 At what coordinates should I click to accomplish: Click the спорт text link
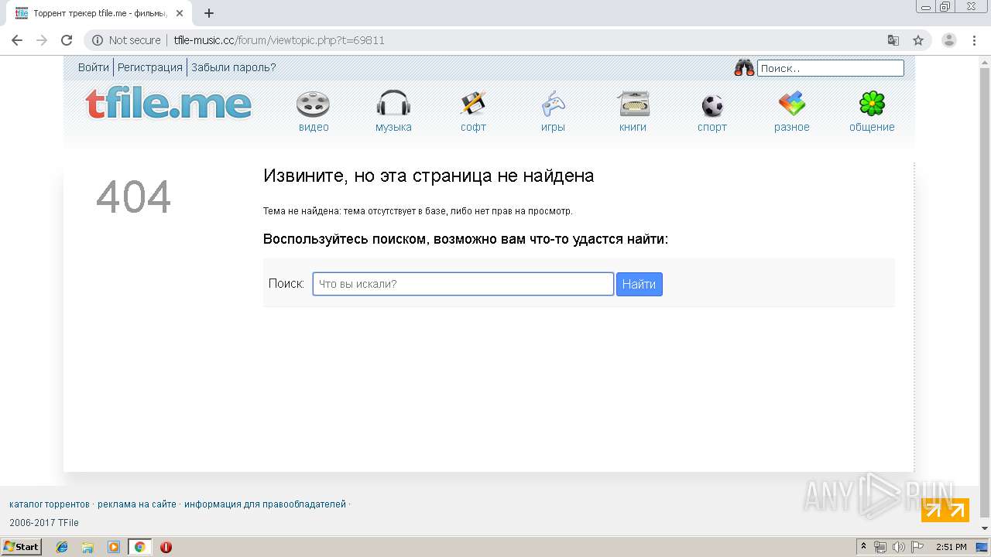point(712,128)
